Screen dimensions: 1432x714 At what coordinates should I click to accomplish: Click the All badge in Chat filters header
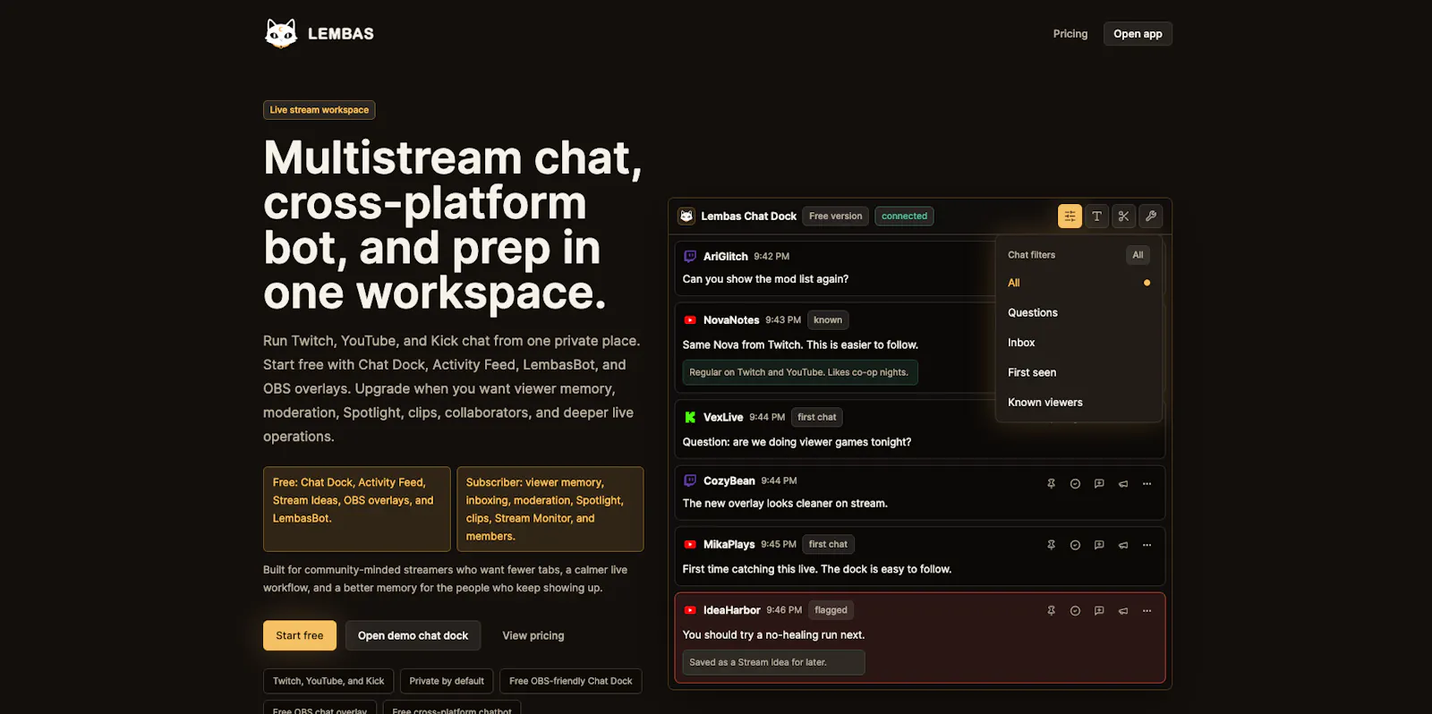[x=1138, y=255]
